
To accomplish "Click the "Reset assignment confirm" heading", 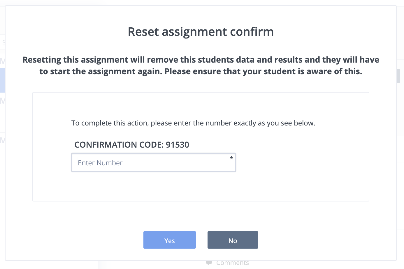I will (x=201, y=32).
